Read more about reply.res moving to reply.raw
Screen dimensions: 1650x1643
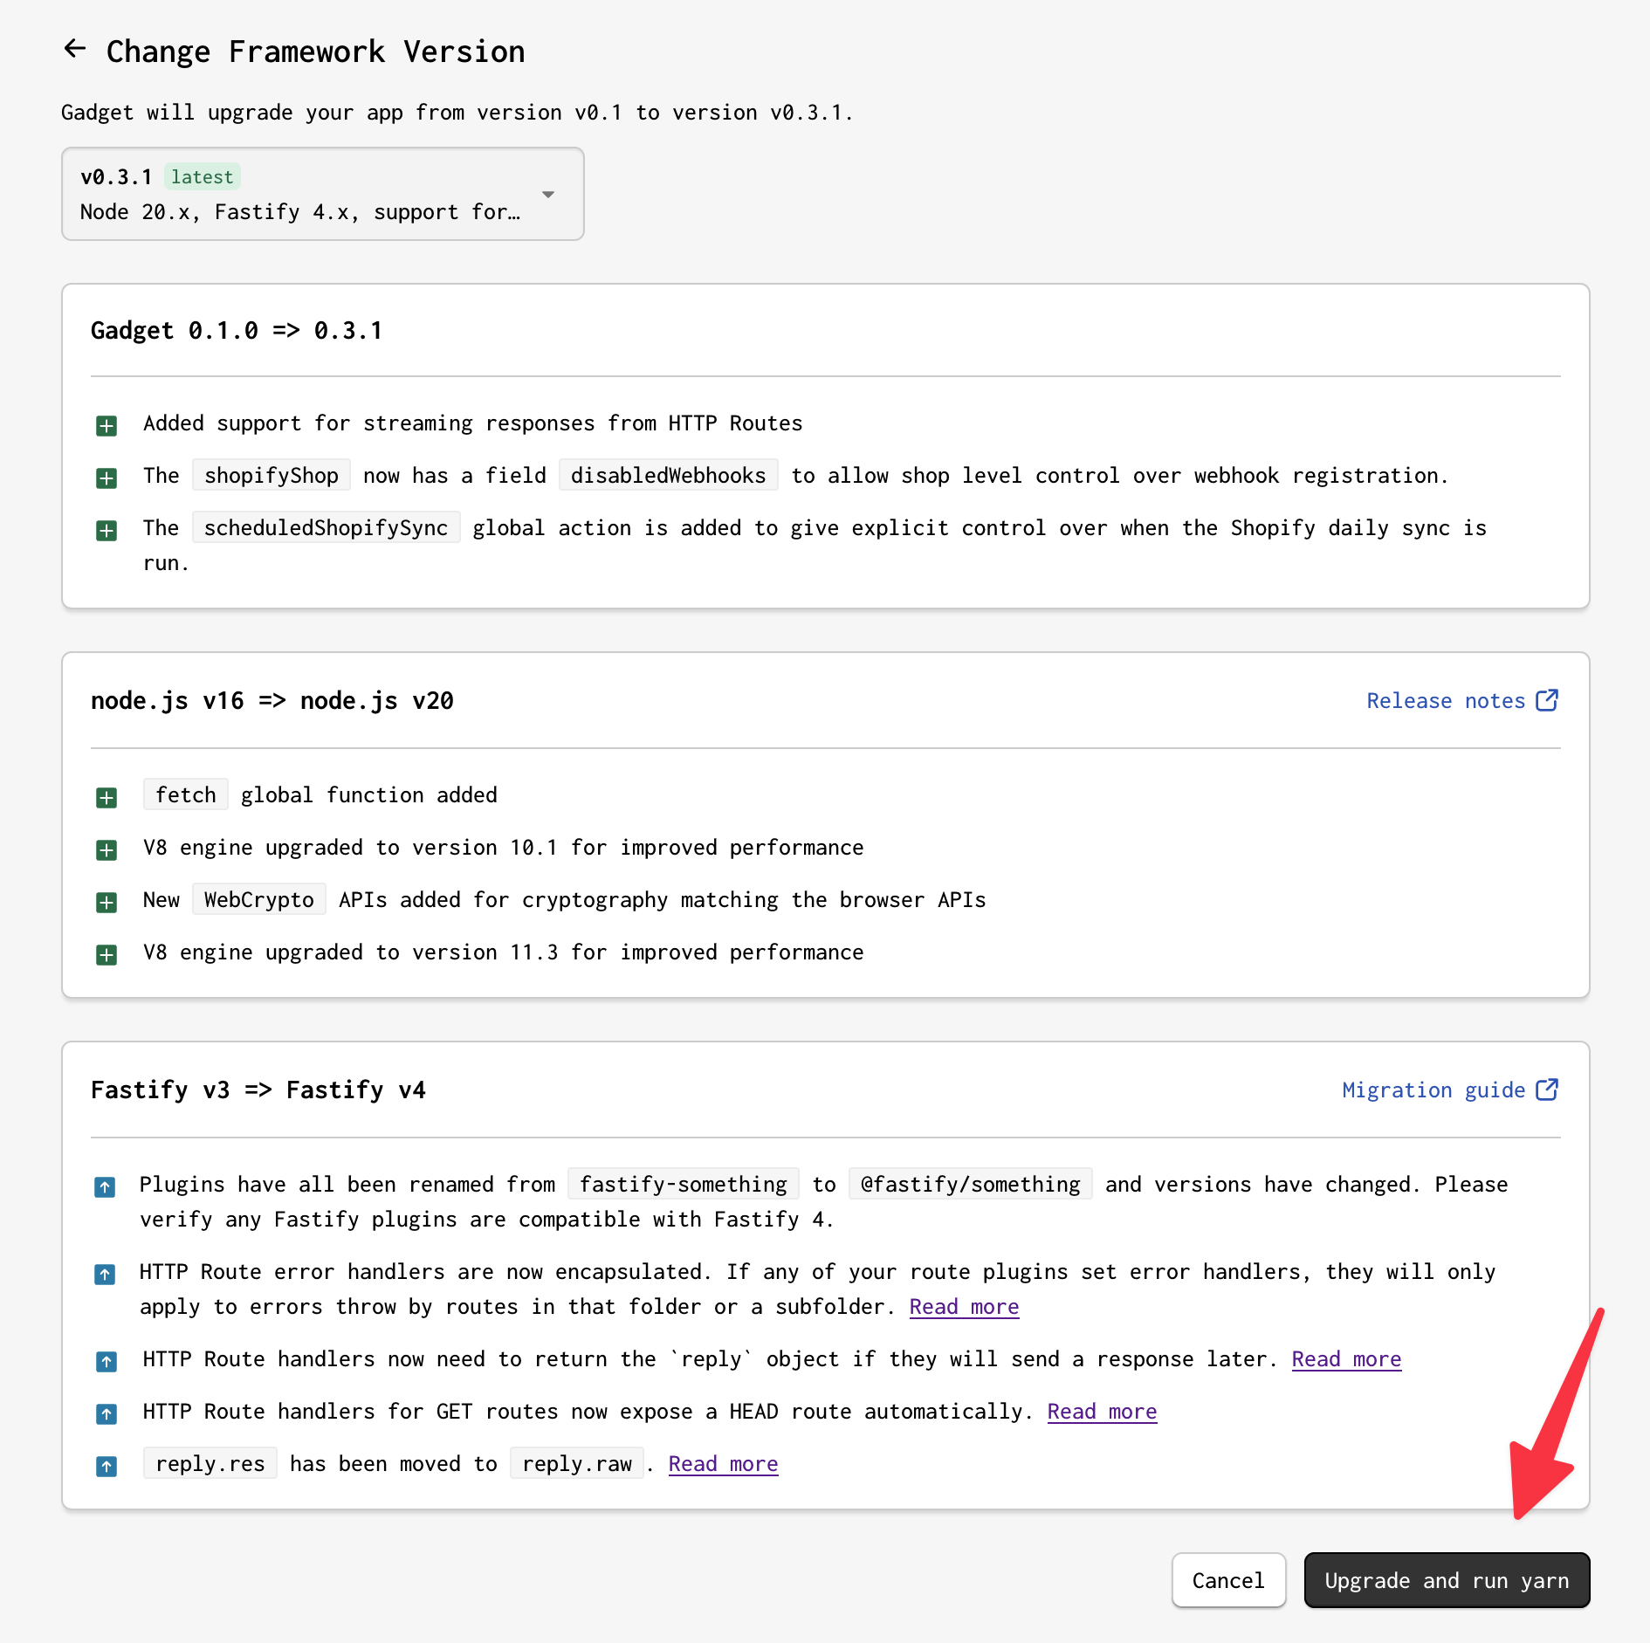723,1464
